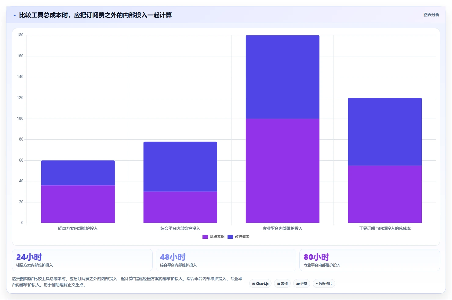Click purple segment of 专业平台内部维护投入 bar
The image size is (452, 300).
click(x=282, y=171)
